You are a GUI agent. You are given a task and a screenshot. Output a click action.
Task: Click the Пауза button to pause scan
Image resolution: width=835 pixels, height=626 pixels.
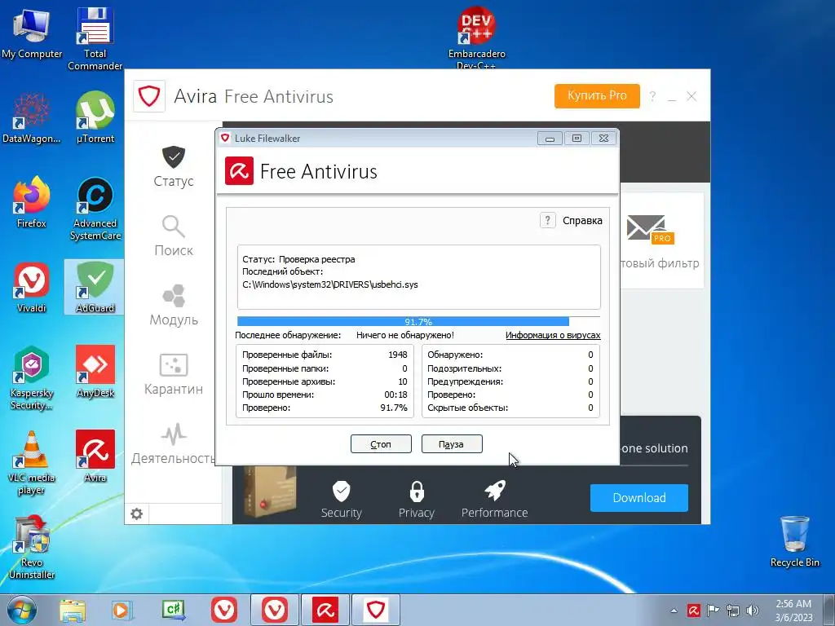452,444
